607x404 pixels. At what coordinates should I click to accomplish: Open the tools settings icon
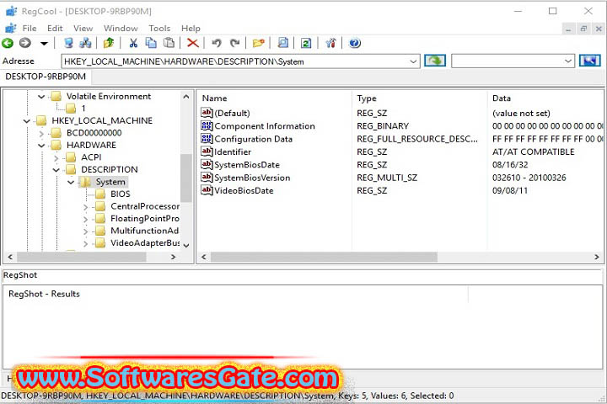point(330,43)
